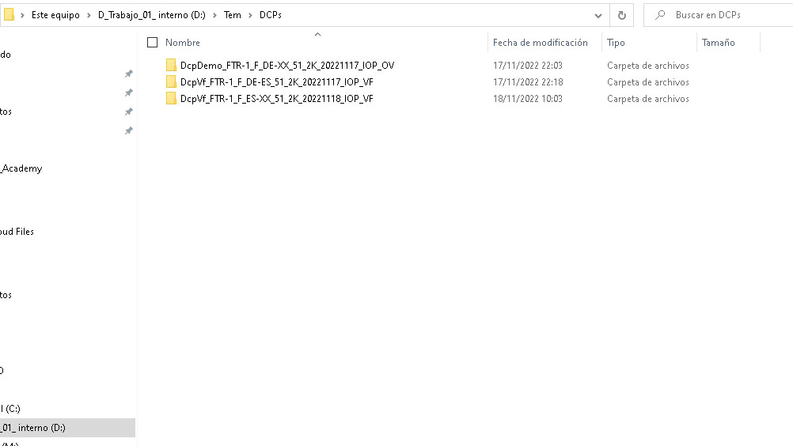Click the DcpVf_FTR-1_F_ES-XX folder icon
This screenshot has width=793, height=446.
coord(171,99)
